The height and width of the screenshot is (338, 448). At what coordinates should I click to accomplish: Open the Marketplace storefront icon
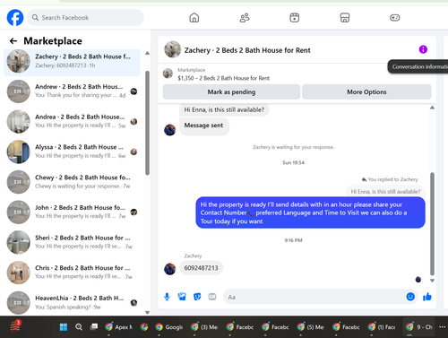point(345,18)
